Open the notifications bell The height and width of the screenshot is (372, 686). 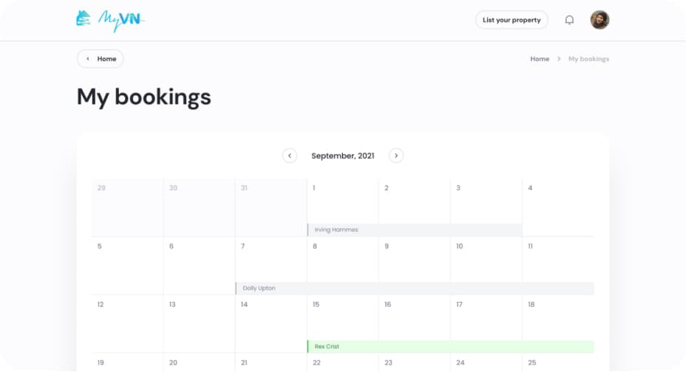pos(569,20)
